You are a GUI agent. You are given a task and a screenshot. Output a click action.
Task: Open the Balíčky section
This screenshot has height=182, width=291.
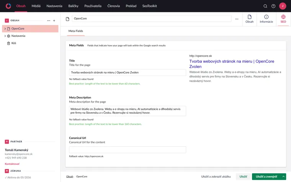(x=73, y=6)
